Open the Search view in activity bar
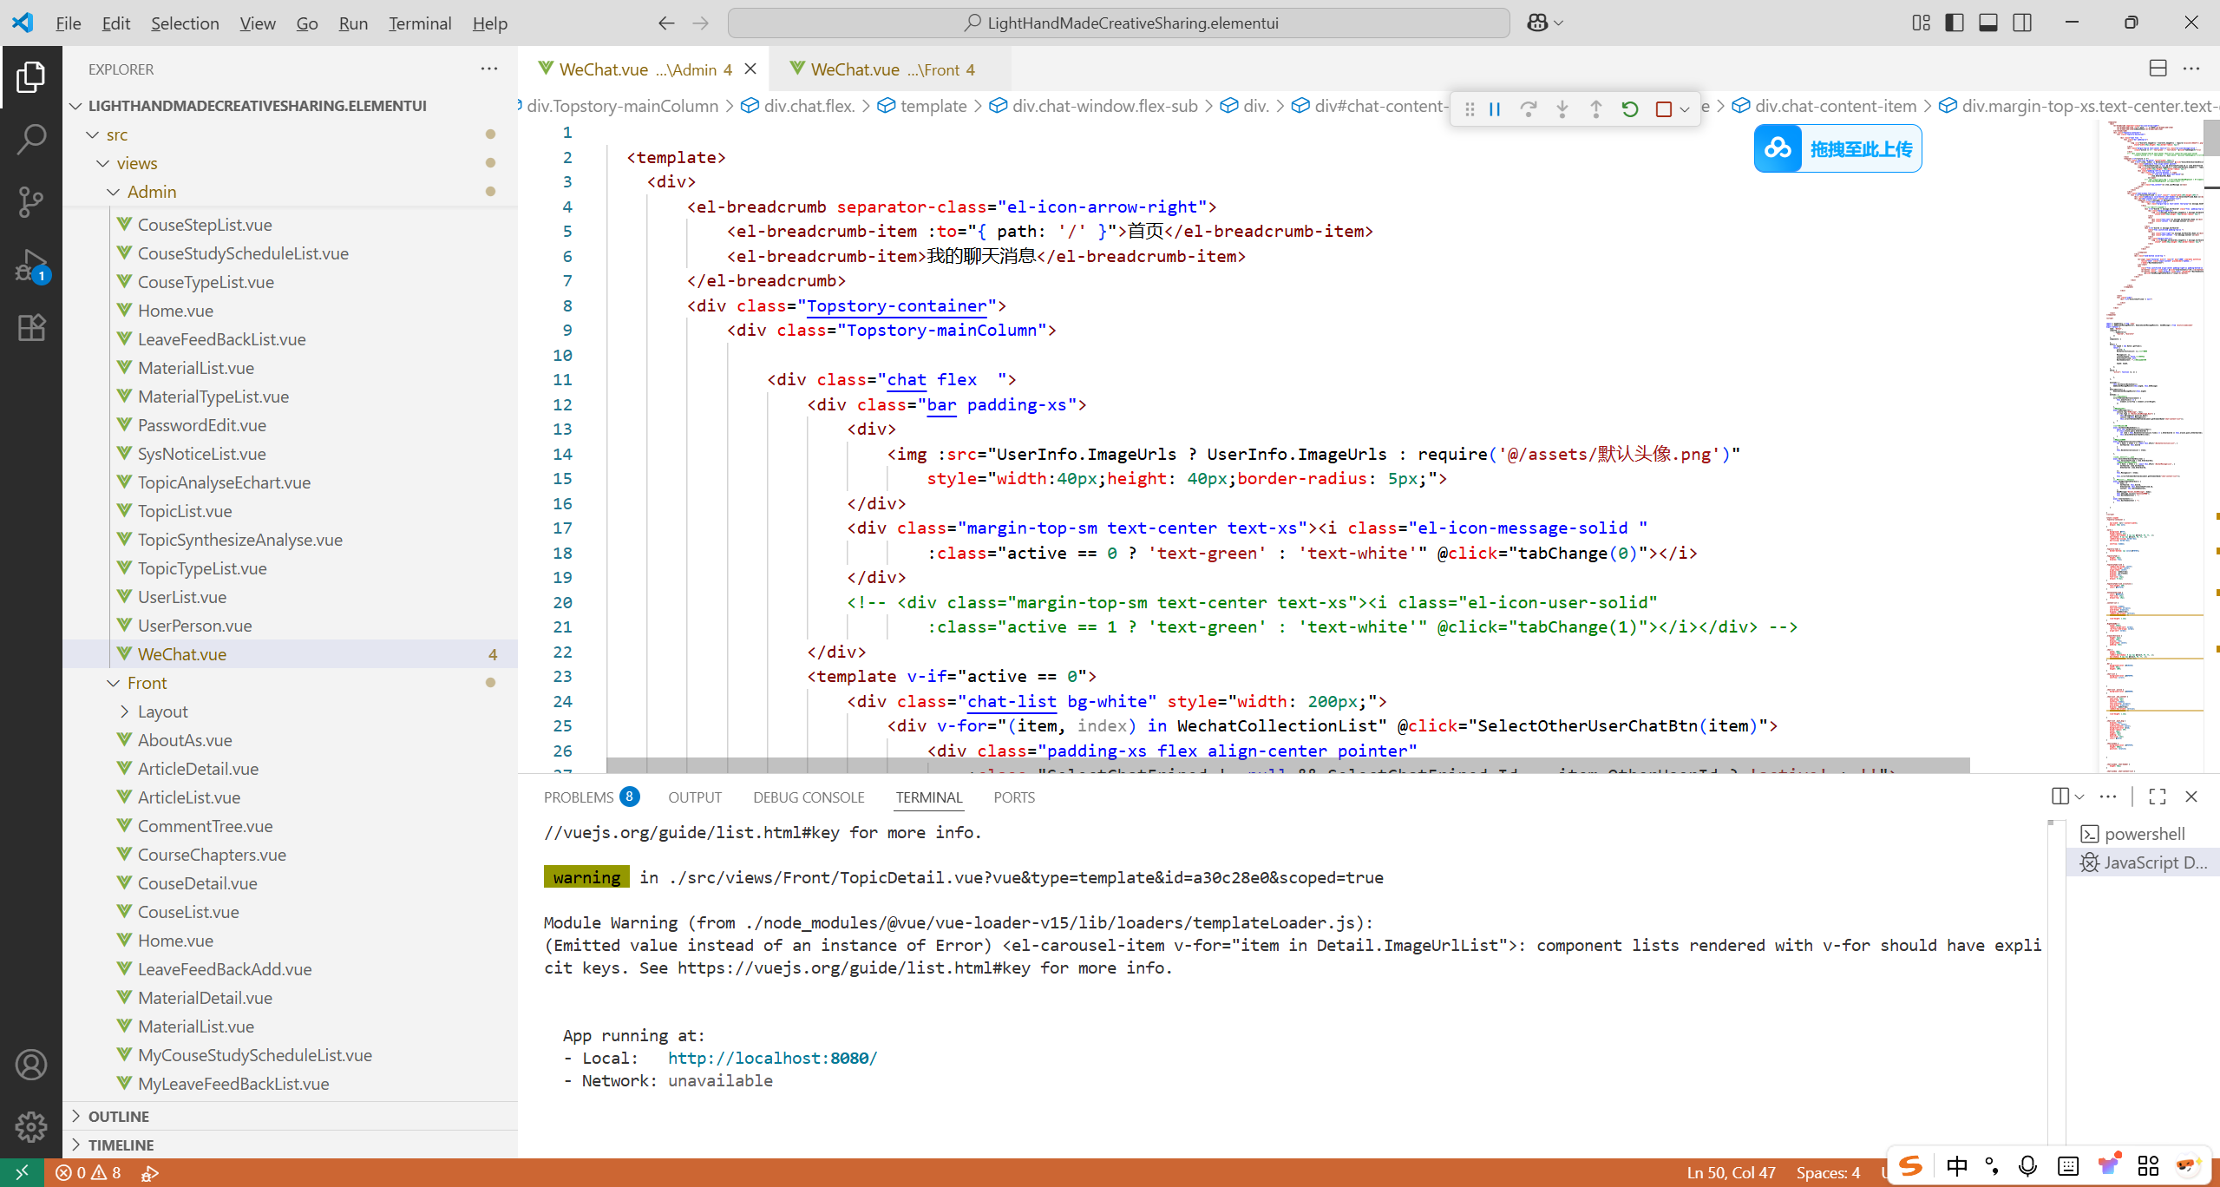This screenshot has height=1187, width=2220. click(x=31, y=139)
